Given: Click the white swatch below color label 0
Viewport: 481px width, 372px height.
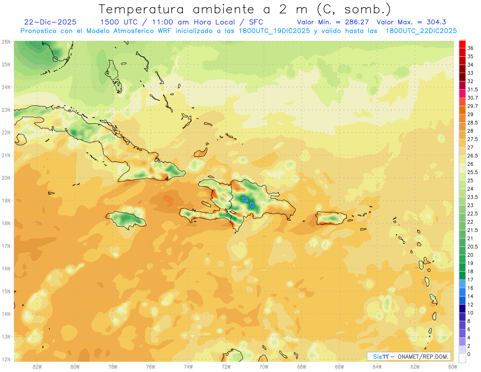Looking at the screenshot, I should [x=462, y=358].
